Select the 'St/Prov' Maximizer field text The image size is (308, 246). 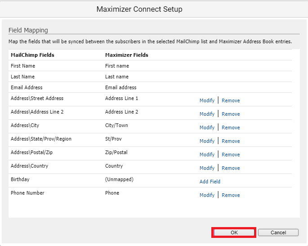pyautogui.click(x=113, y=139)
